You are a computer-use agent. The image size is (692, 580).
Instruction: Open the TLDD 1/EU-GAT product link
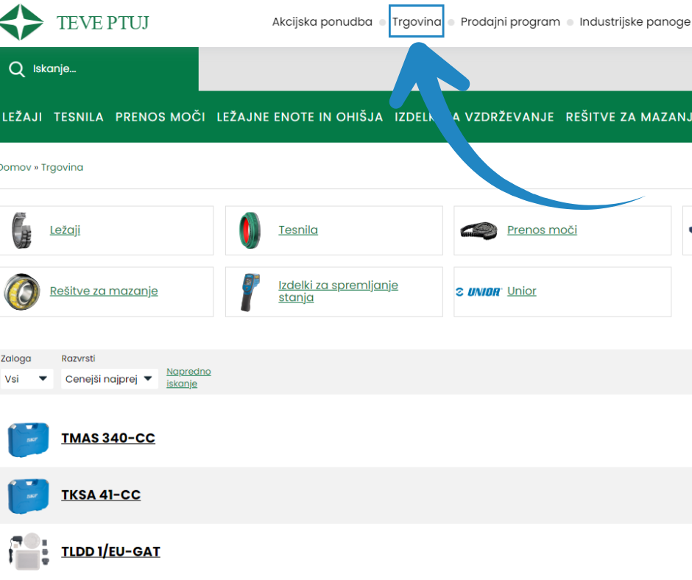110,552
